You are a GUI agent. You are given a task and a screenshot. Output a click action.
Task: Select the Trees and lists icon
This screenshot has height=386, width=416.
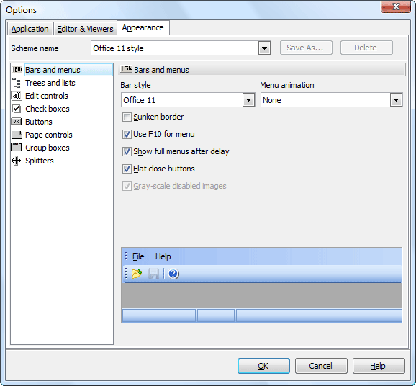click(17, 83)
